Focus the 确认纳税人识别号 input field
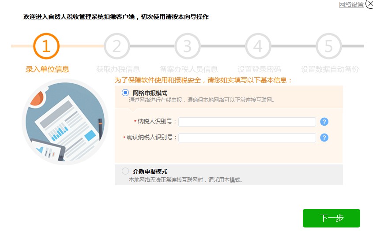Screen dimensions: 373x231 (x=247, y=138)
